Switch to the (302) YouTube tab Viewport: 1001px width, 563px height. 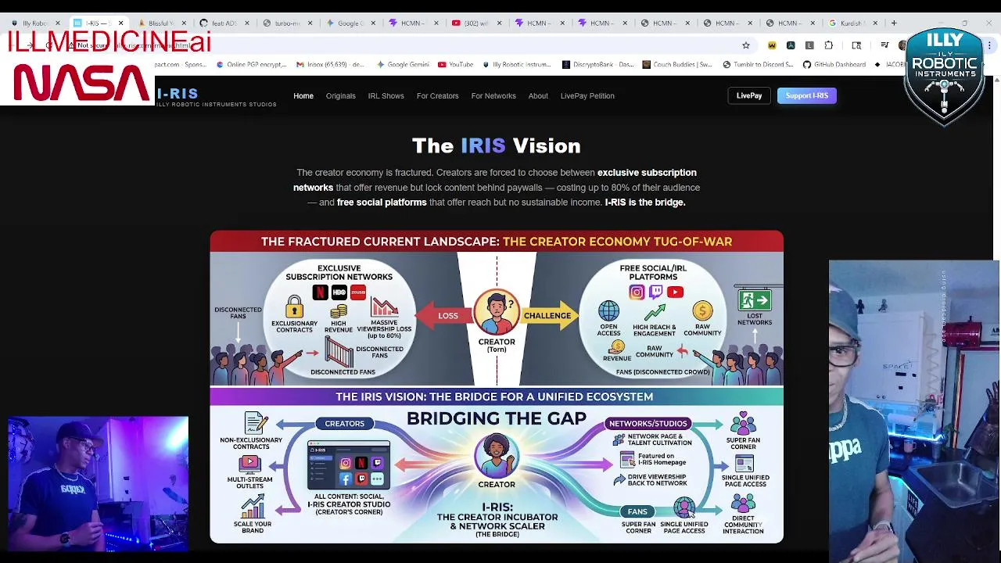pos(474,23)
